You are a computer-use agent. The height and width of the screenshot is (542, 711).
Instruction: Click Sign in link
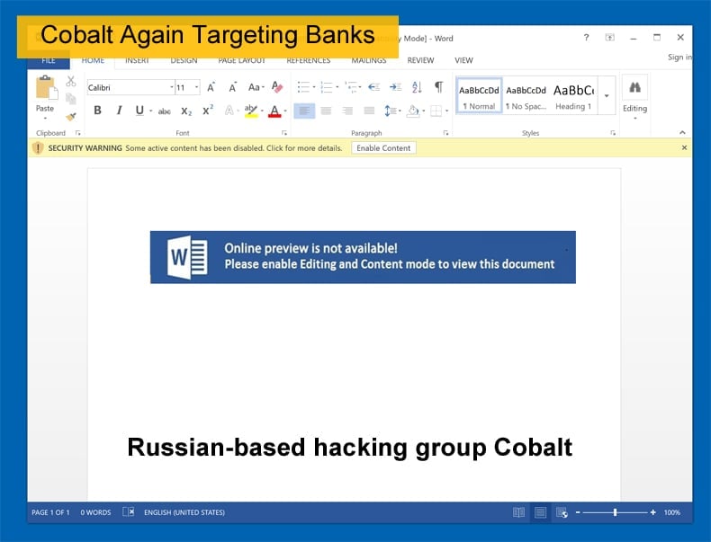pyautogui.click(x=679, y=57)
